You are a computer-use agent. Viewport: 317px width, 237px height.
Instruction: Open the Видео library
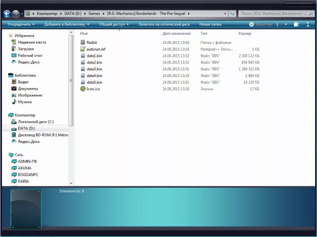[20, 82]
